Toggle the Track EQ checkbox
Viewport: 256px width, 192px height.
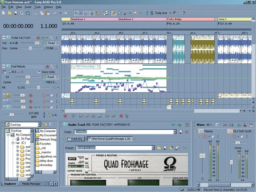pos(69,139)
